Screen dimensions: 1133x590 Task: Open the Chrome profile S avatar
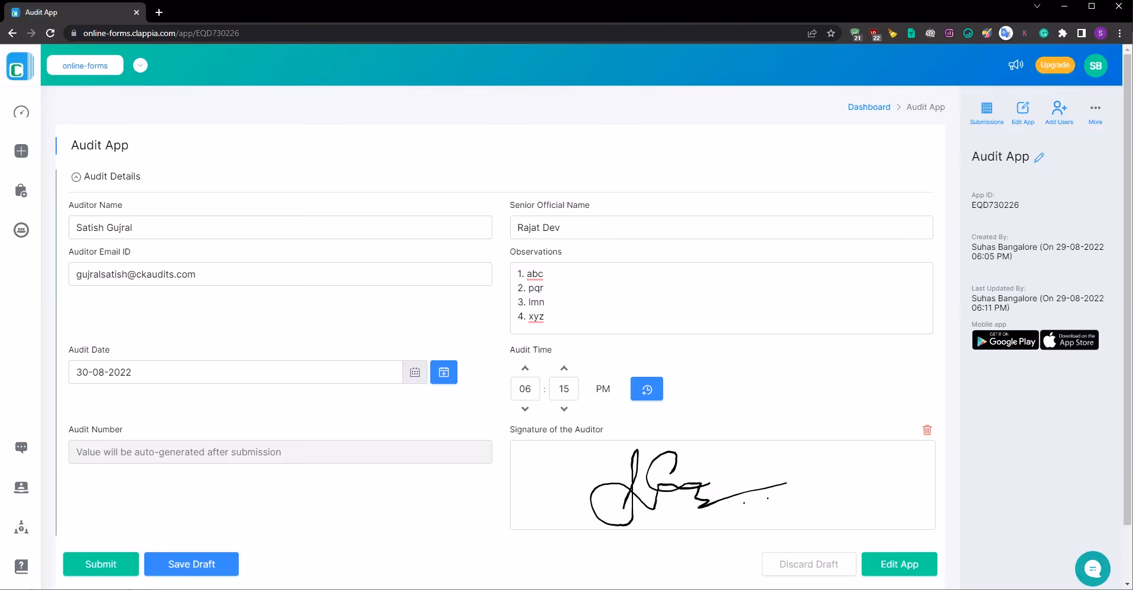(1100, 33)
